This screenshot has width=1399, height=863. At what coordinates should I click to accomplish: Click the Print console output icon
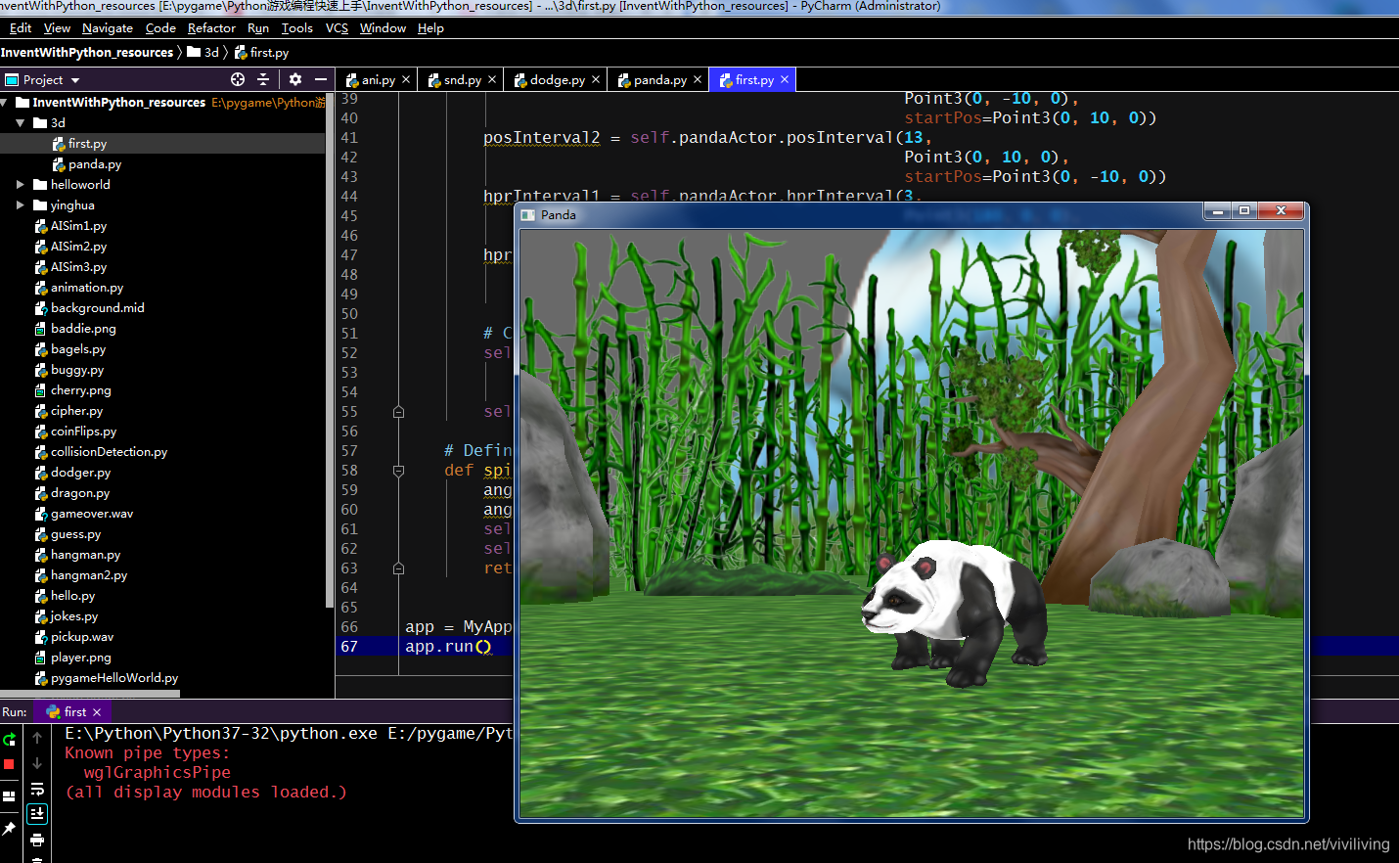coord(37,840)
